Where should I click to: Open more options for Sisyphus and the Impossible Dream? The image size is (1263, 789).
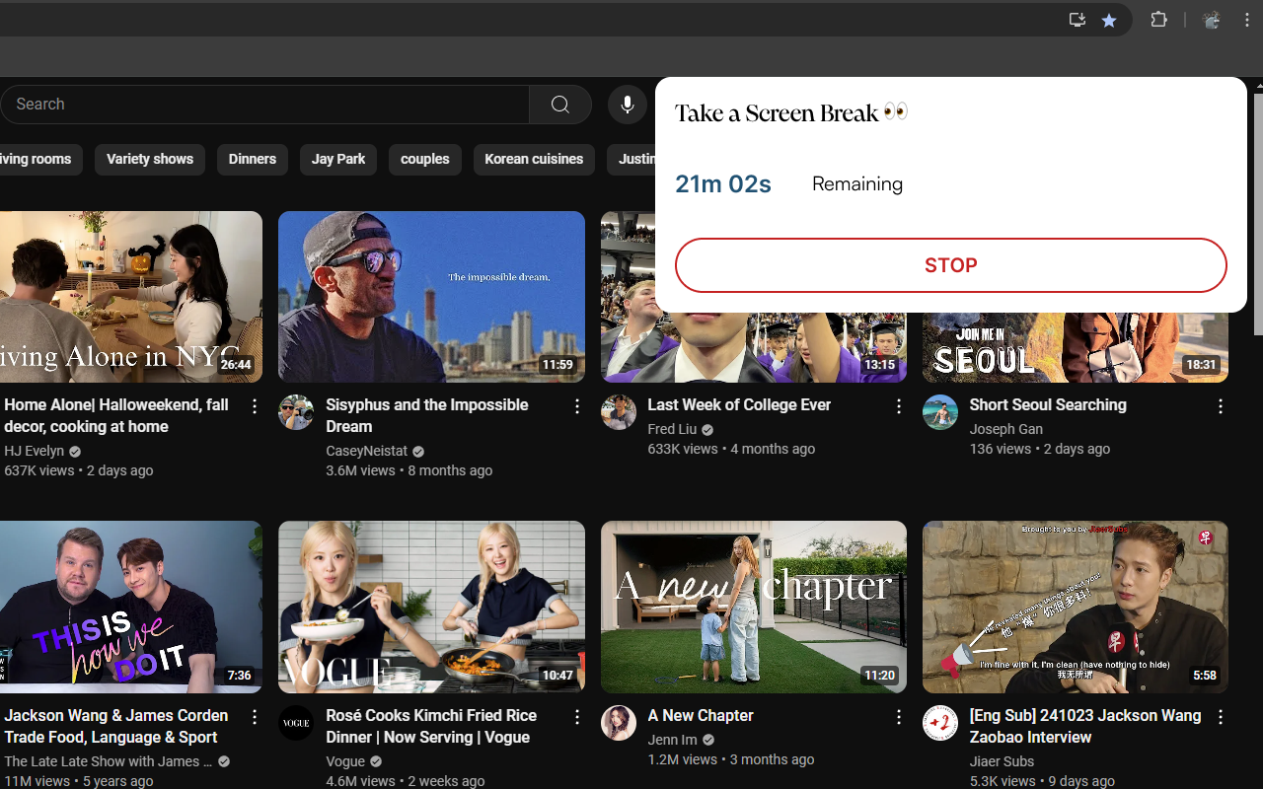pos(577,406)
